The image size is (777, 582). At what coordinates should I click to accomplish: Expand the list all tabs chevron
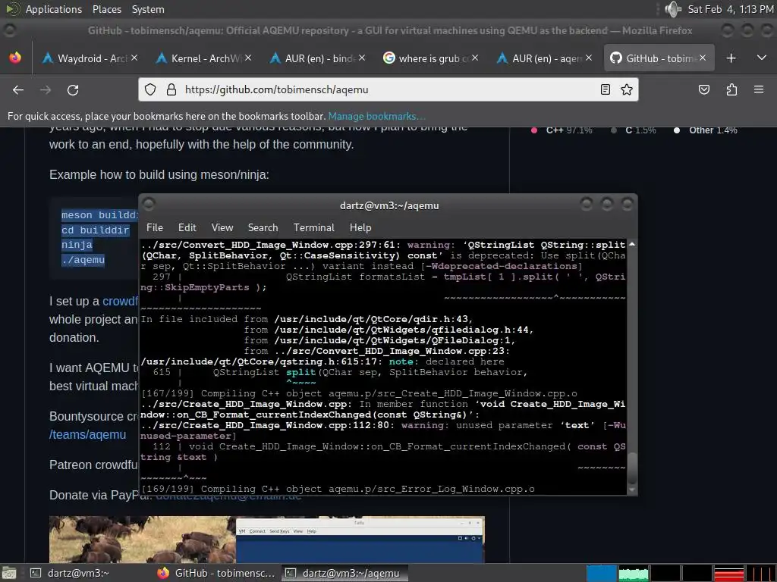point(762,58)
